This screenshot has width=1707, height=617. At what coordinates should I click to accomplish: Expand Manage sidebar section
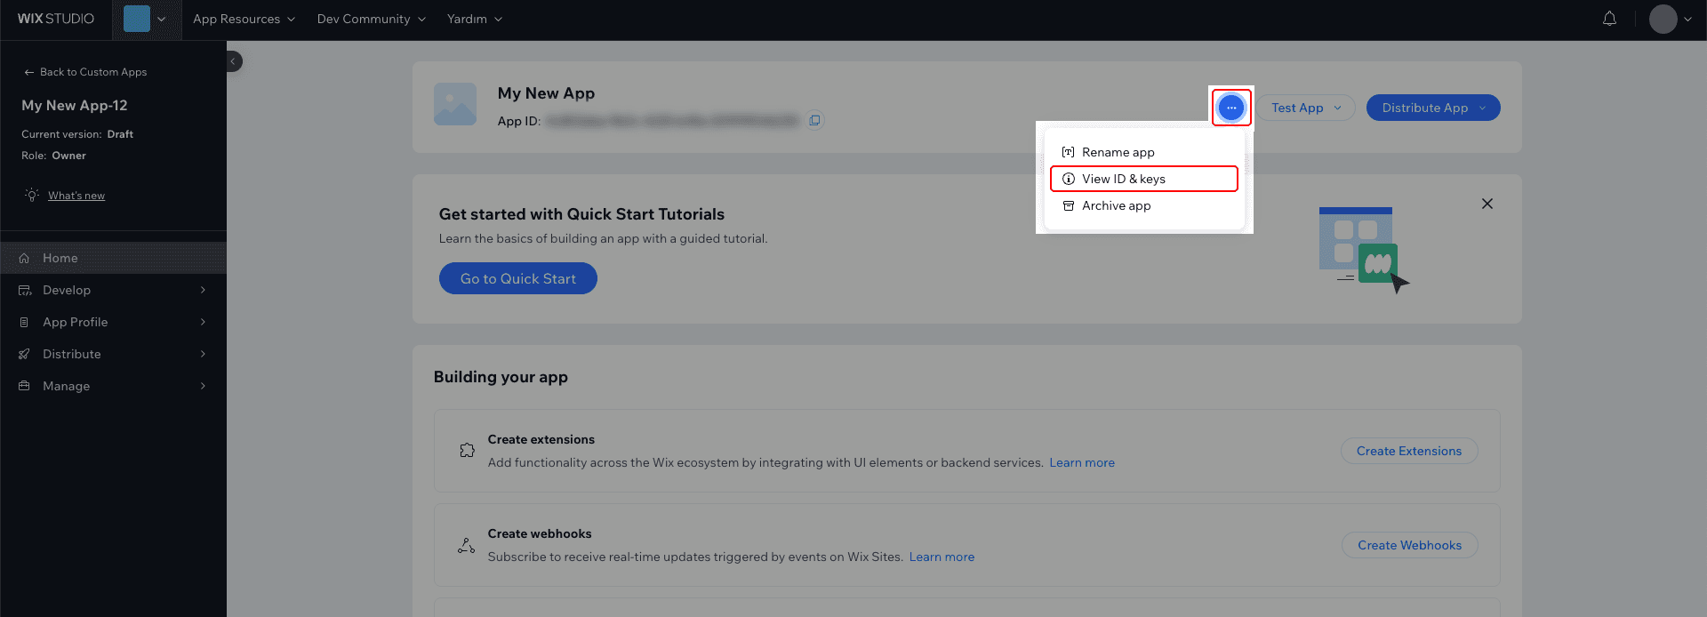pyautogui.click(x=113, y=386)
